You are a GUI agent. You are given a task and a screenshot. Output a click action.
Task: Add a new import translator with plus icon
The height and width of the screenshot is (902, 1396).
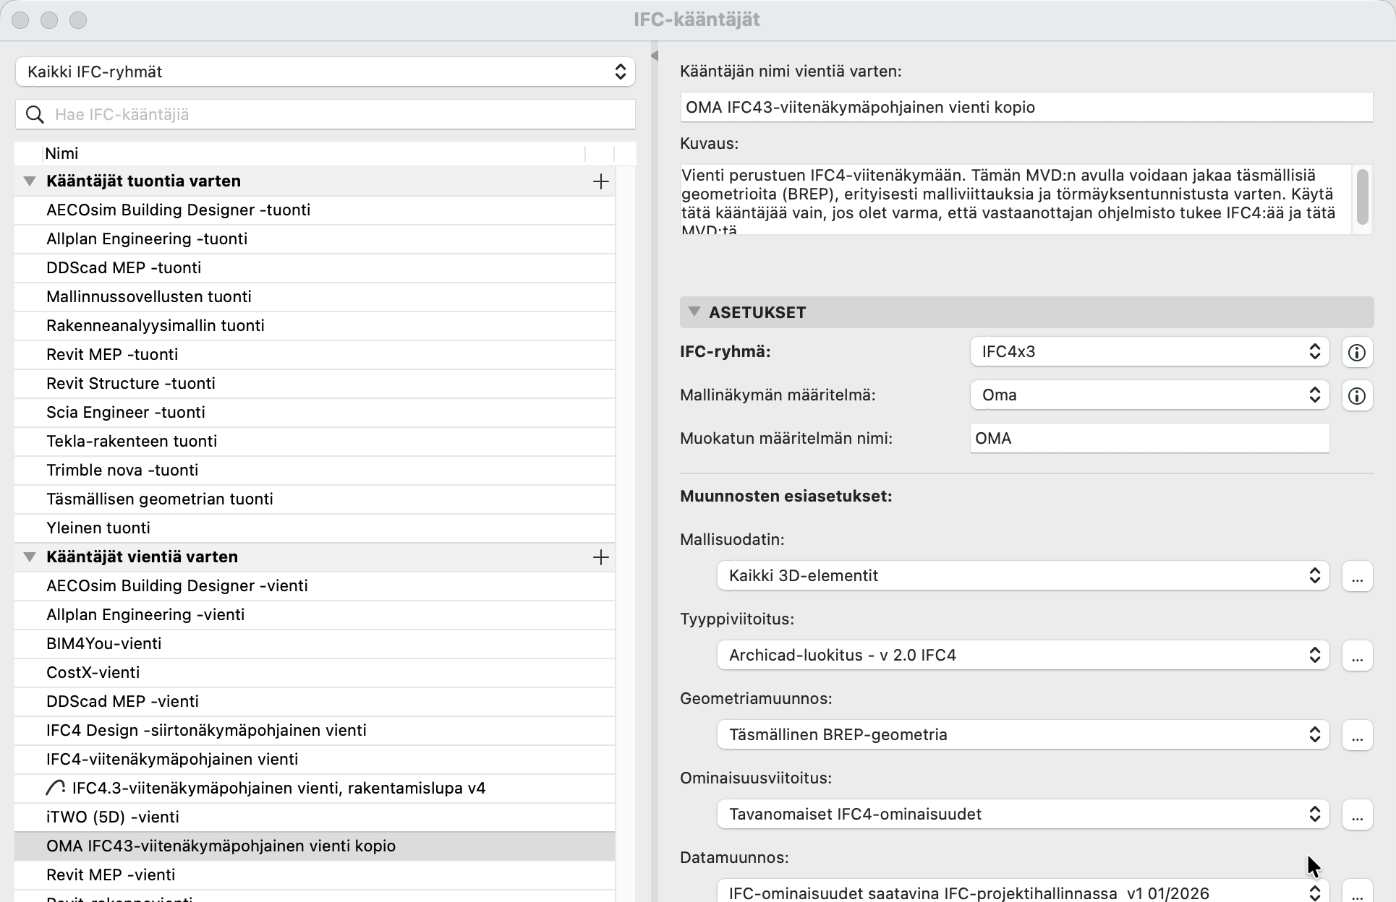coord(600,181)
